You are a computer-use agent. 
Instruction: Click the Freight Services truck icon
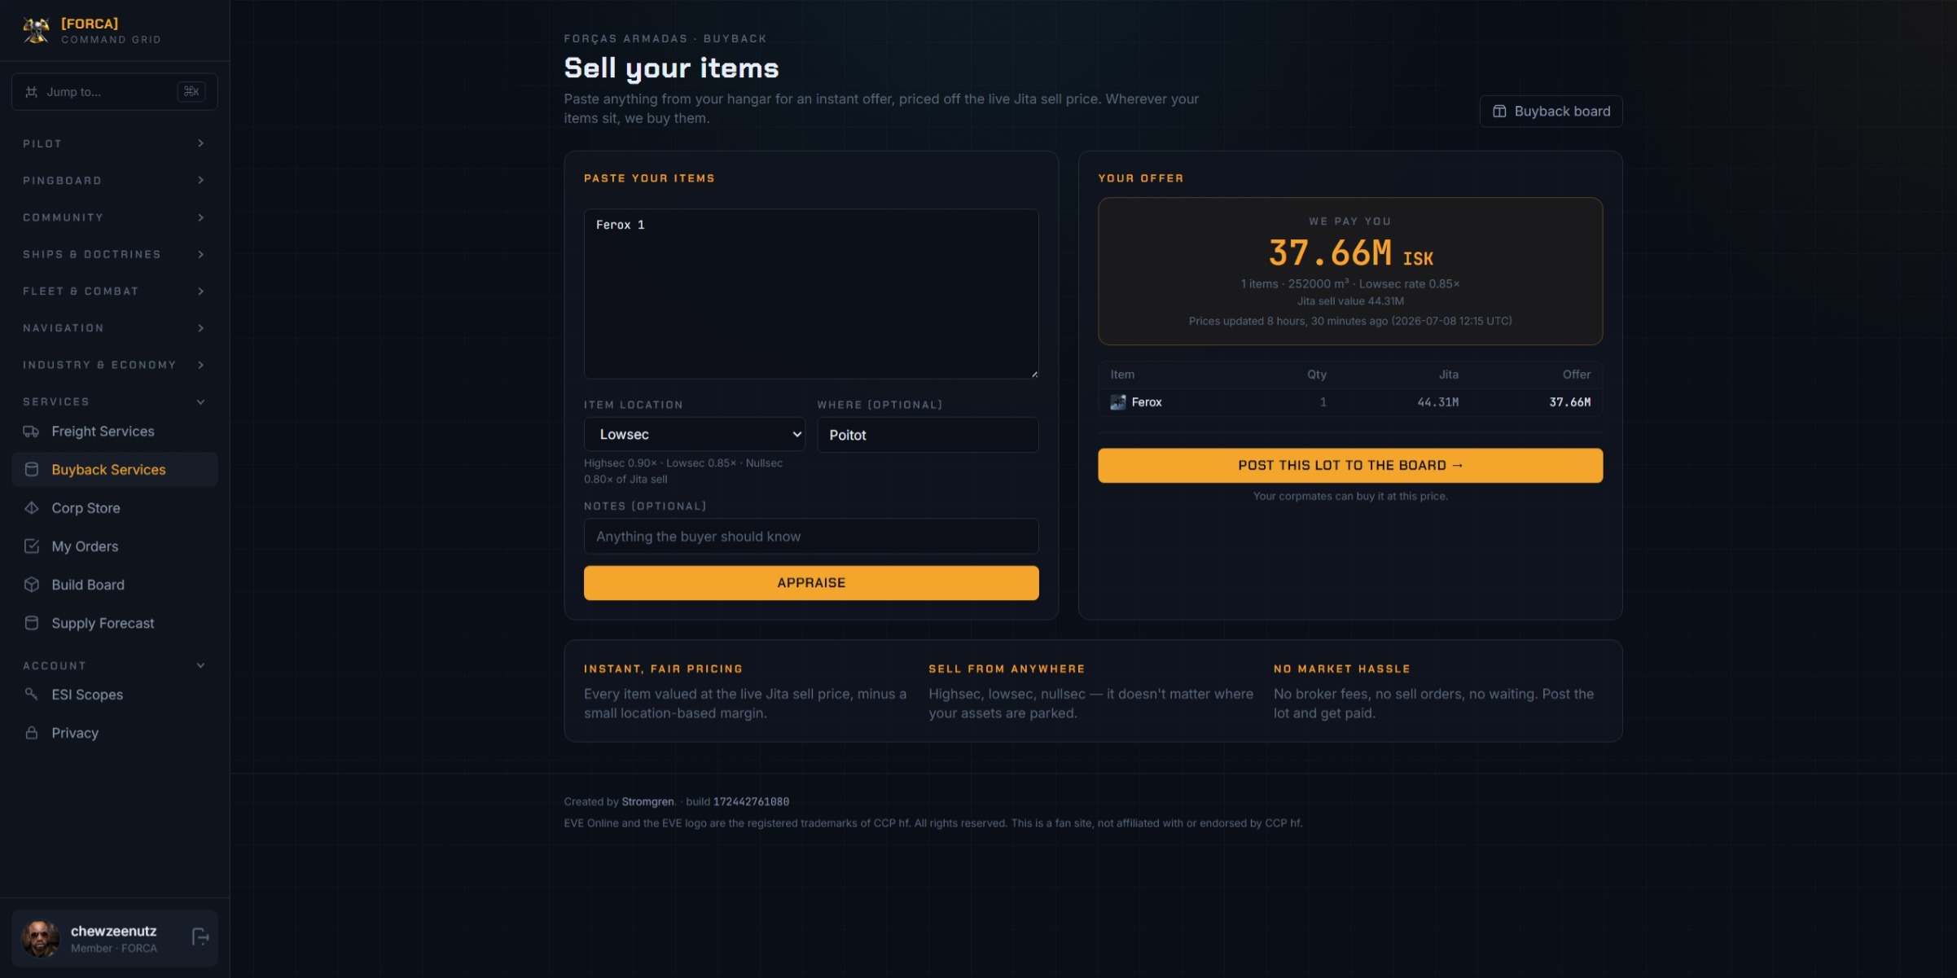click(x=31, y=432)
